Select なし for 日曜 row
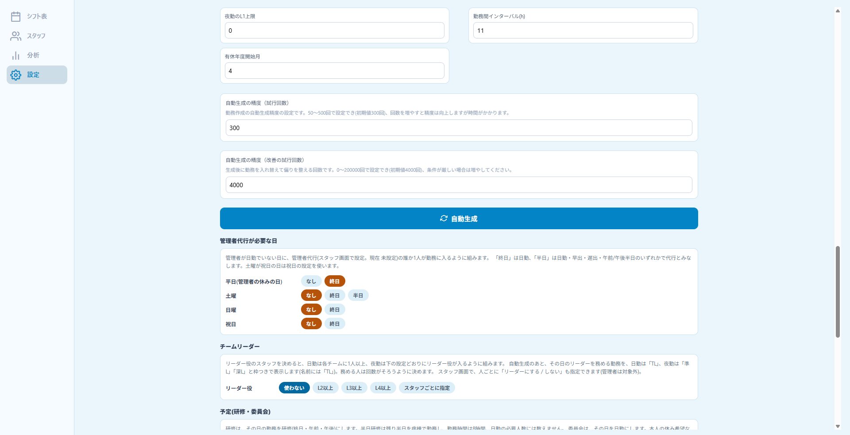Image resolution: width=850 pixels, height=435 pixels. click(311, 309)
